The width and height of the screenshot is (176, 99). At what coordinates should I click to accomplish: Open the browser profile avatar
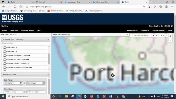pos(166,7)
